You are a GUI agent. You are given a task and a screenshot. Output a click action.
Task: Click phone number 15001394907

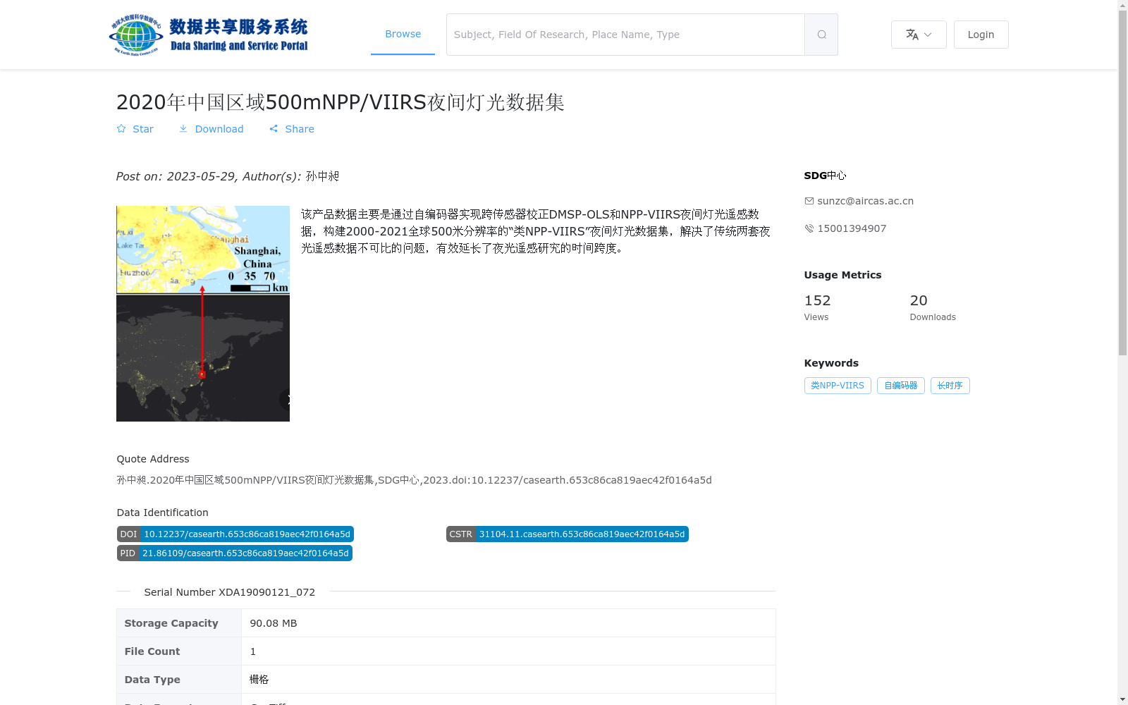[x=852, y=228]
